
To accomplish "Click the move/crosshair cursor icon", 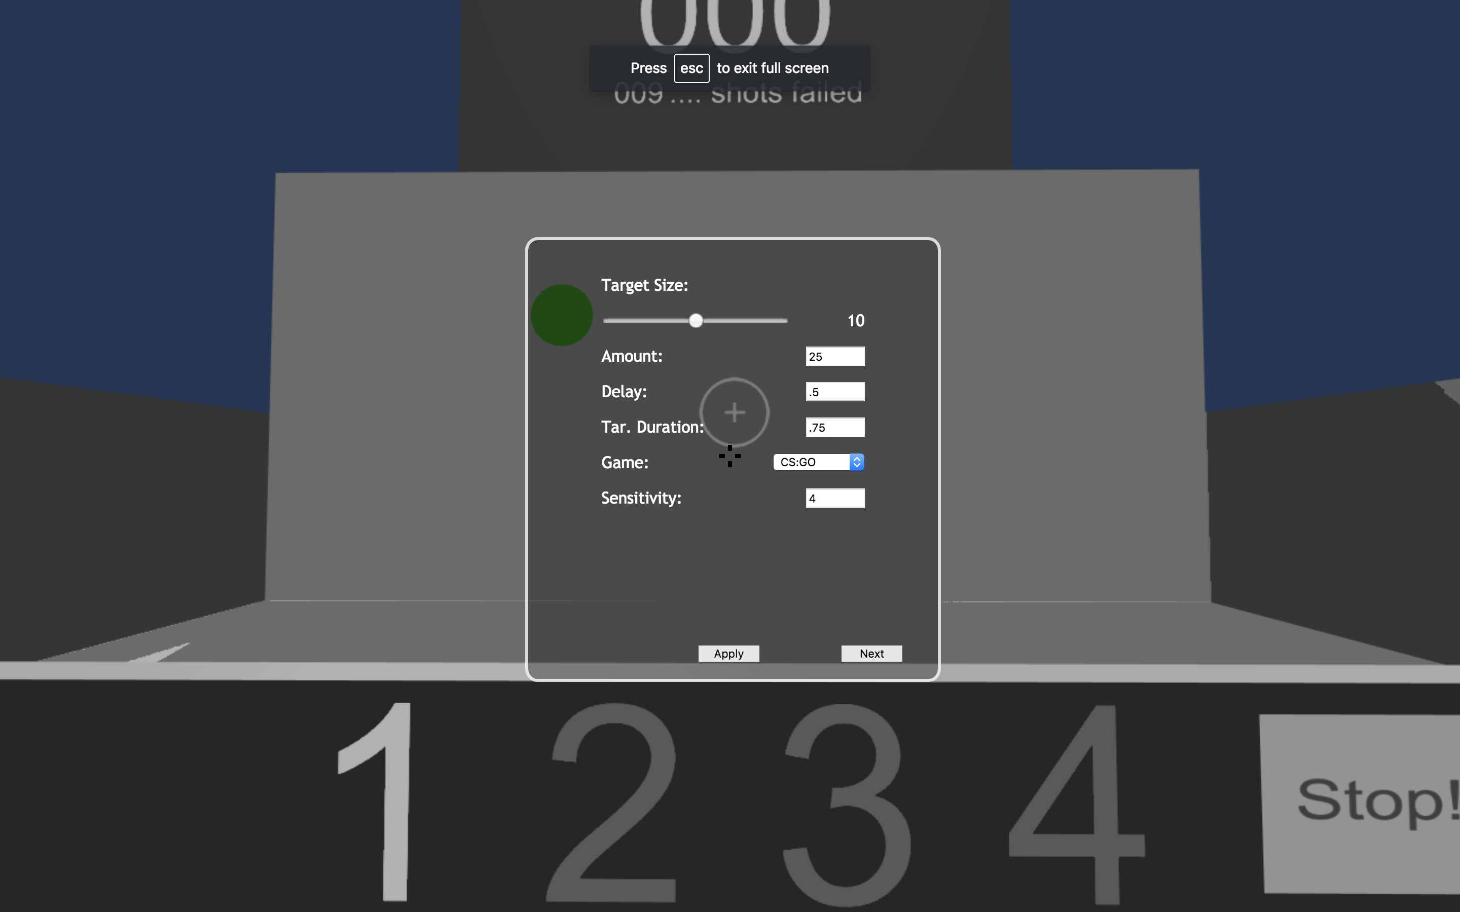I will tap(729, 456).
